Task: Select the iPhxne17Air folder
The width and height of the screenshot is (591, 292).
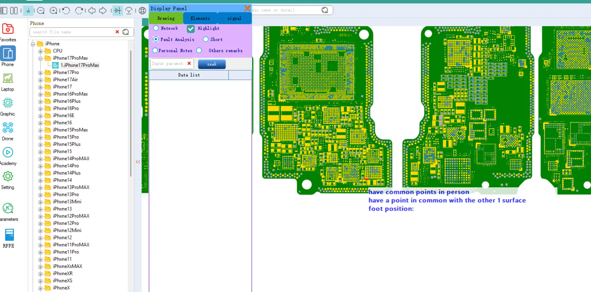Action: click(65, 79)
